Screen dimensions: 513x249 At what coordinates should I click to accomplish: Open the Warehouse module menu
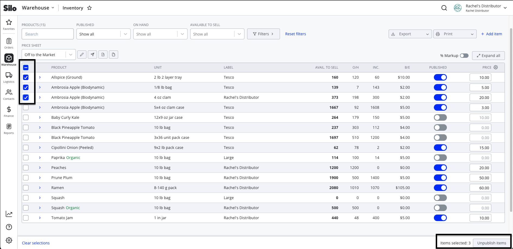pos(38,8)
